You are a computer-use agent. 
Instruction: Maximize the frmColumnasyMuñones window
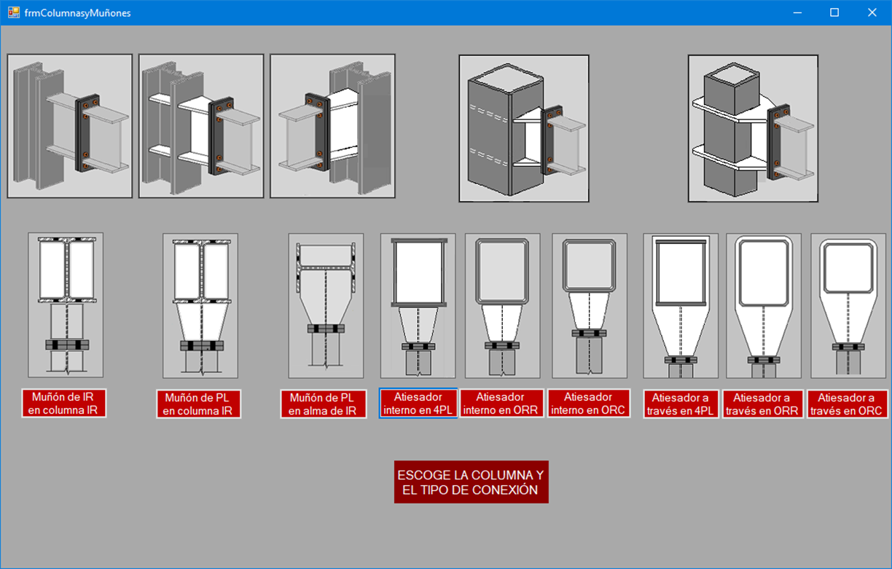click(834, 12)
